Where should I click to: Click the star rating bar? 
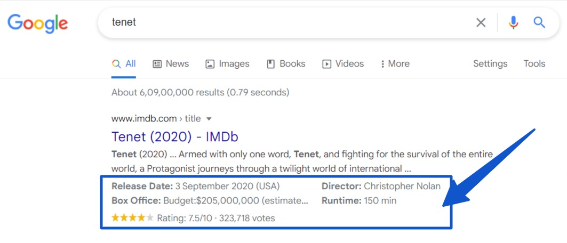pyautogui.click(x=133, y=218)
